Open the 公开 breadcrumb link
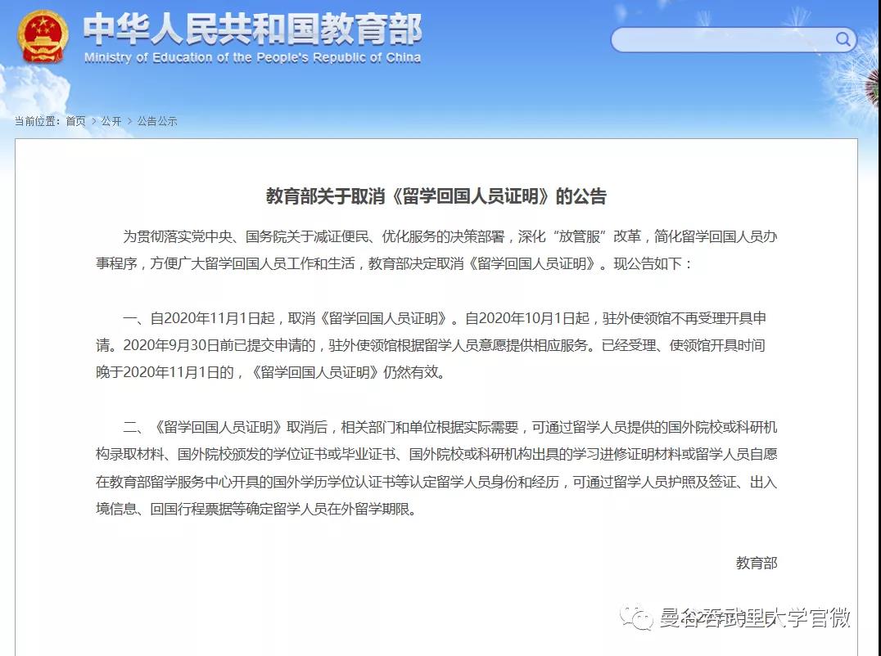Image resolution: width=881 pixels, height=656 pixels. point(111,121)
